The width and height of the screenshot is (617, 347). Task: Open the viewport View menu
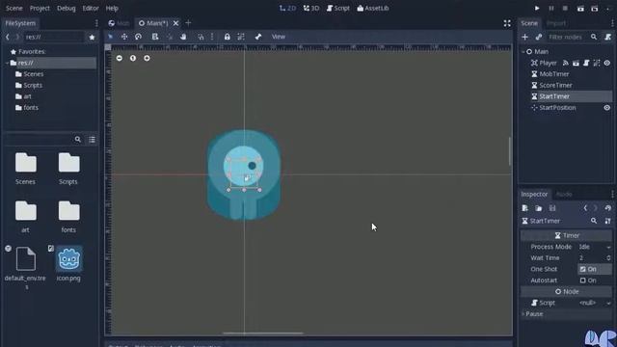pos(279,37)
